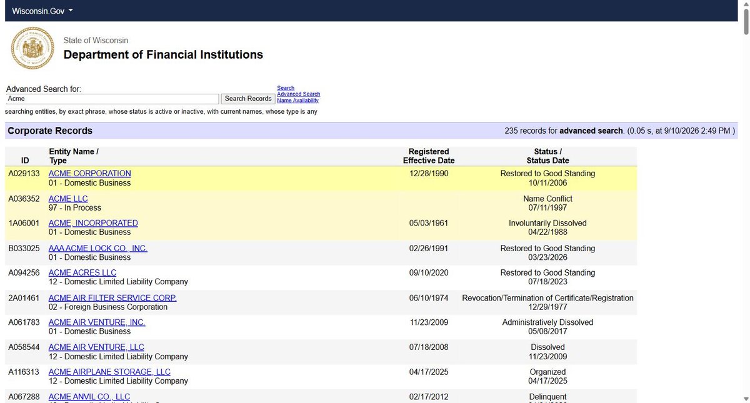Click the Revocation/Termination of Certificate/Registration status

547,298
